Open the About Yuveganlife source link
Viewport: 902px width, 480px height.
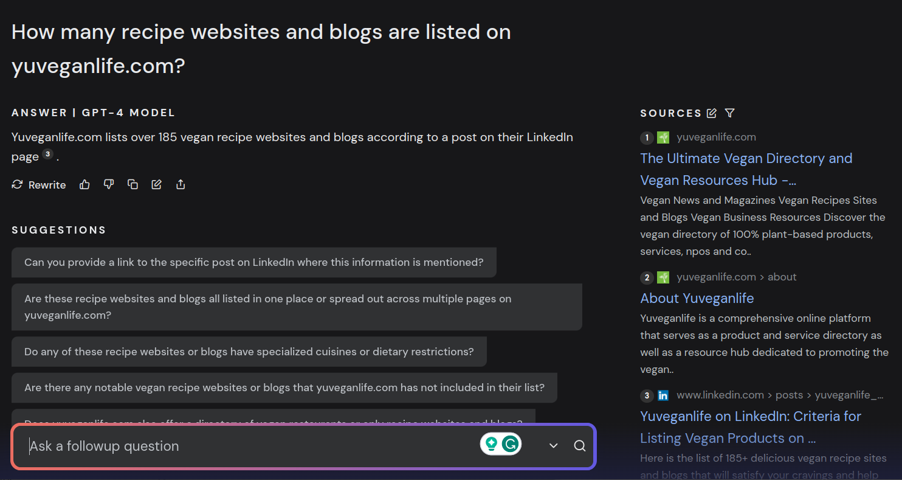(697, 298)
